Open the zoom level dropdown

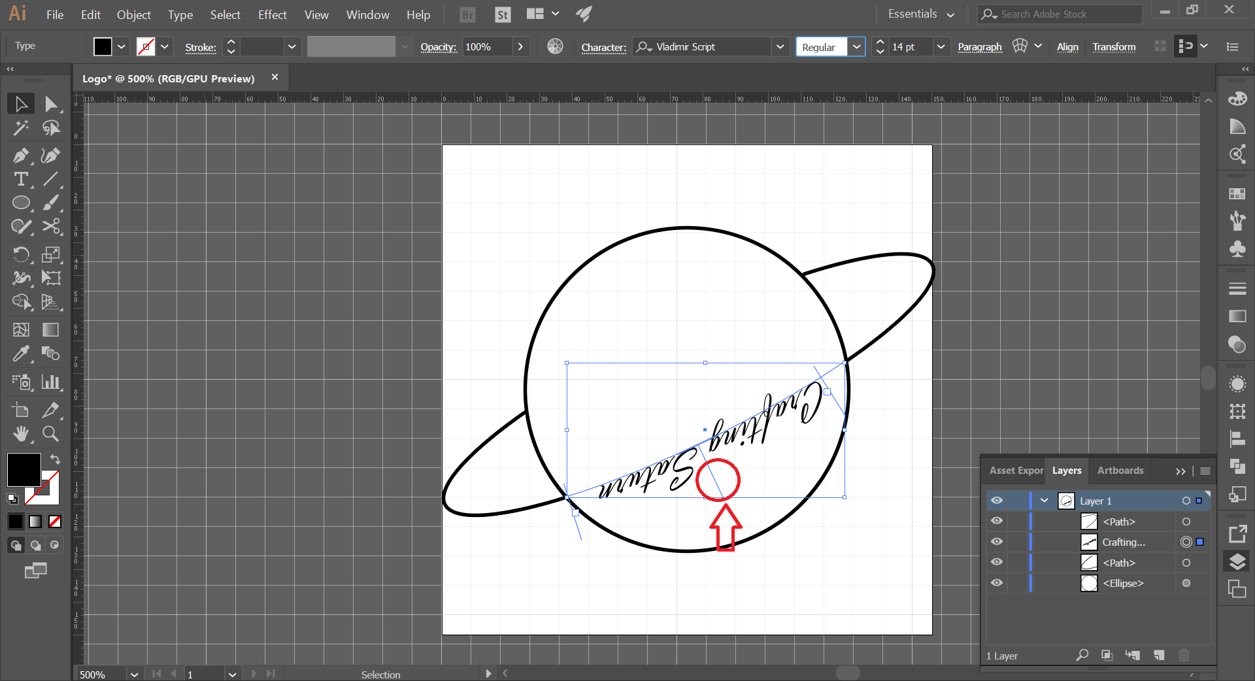(134, 674)
